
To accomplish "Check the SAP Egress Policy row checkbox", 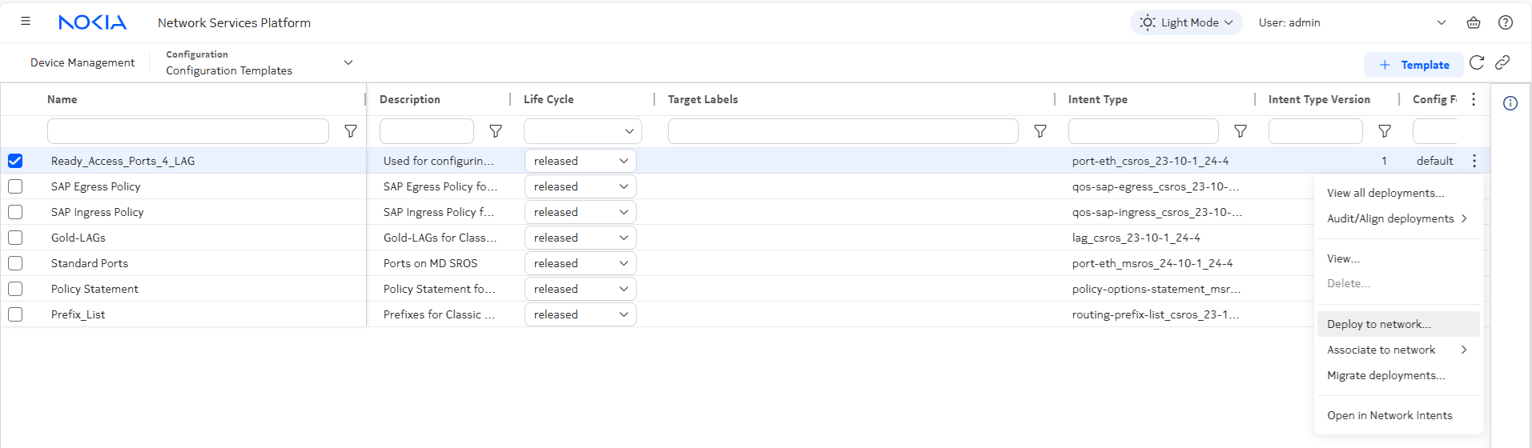I will (15, 186).
